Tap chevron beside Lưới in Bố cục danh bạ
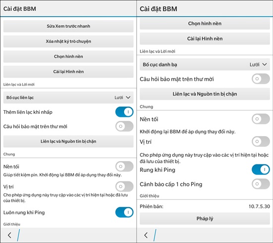This screenshot has width=273, height=243. (265, 65)
